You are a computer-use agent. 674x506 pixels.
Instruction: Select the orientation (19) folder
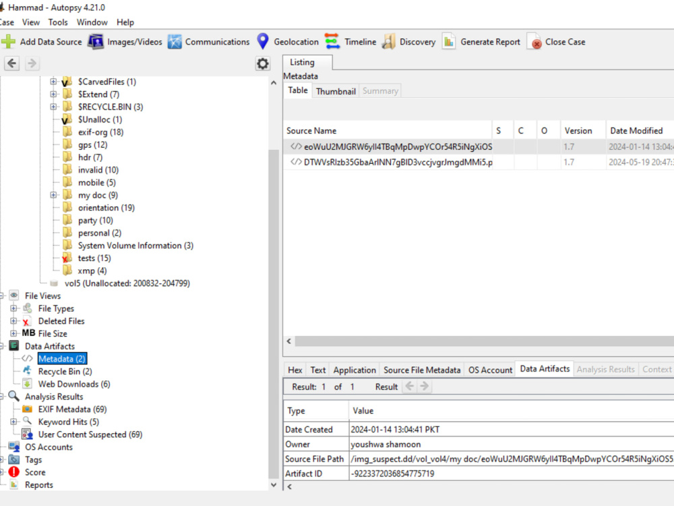click(106, 208)
